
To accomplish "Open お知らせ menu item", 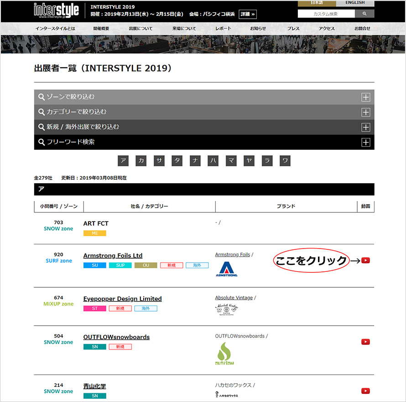I will [x=258, y=28].
